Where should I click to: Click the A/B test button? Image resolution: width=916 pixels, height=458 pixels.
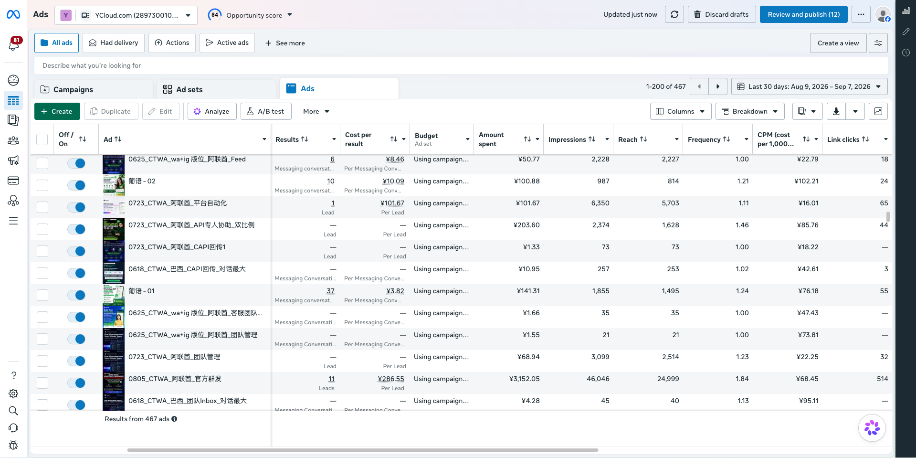point(265,111)
